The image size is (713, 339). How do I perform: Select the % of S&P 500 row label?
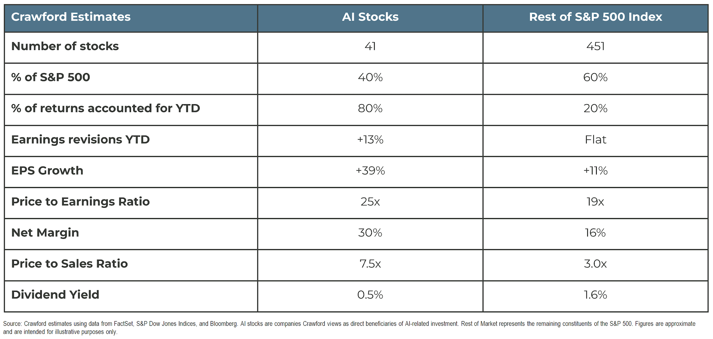51,77
